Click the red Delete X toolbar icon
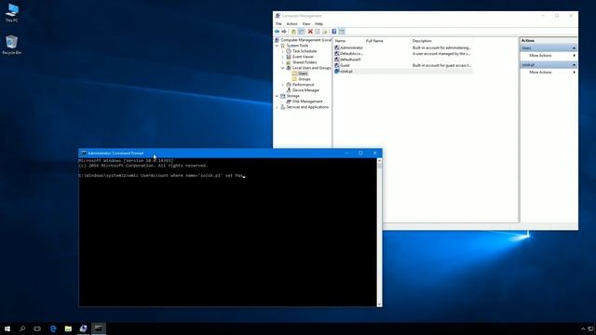596x335 pixels. (310, 32)
